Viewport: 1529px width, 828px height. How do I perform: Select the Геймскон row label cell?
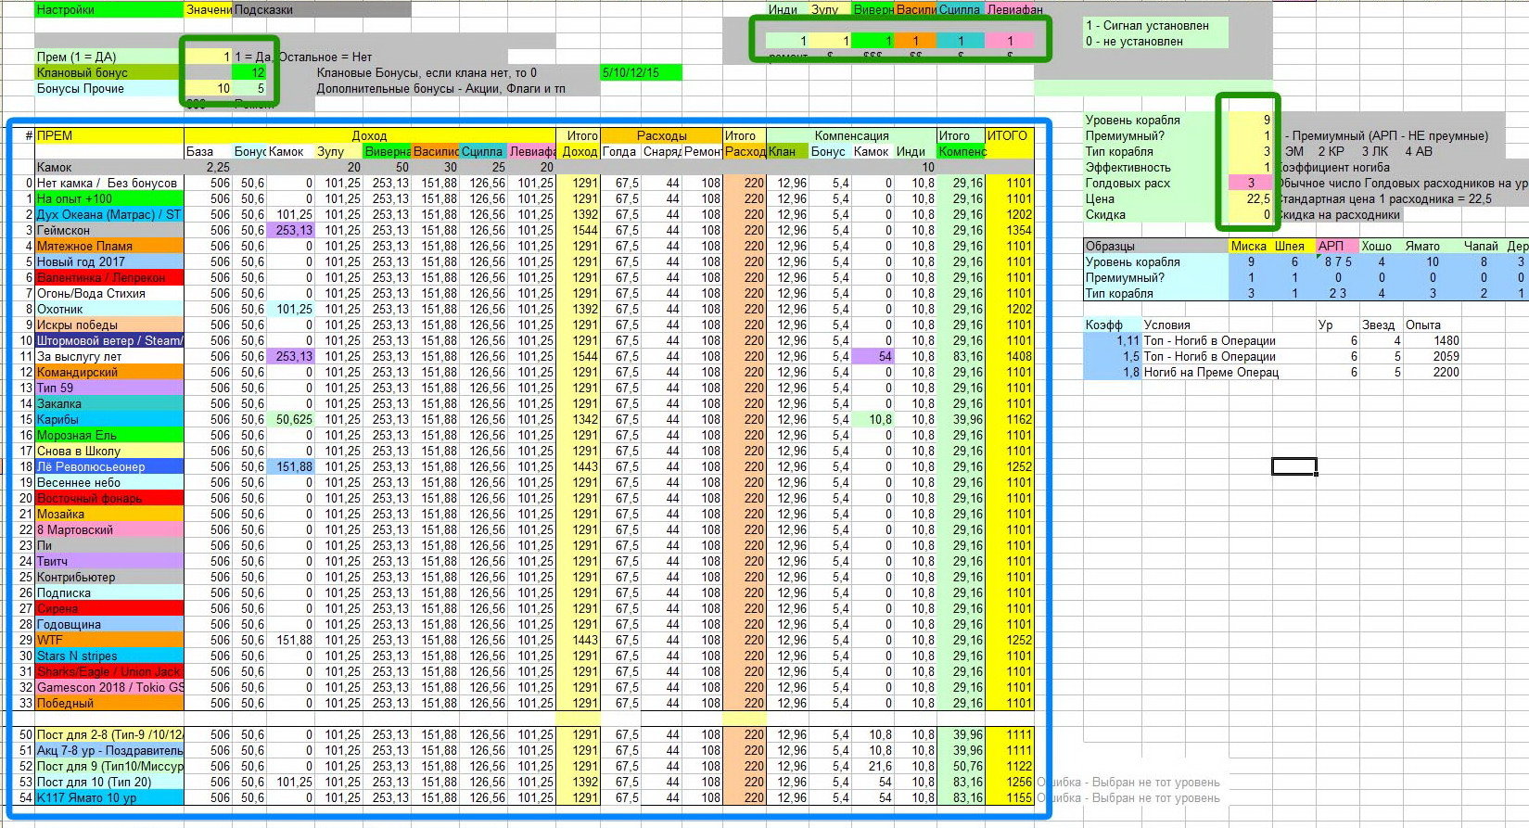109,230
